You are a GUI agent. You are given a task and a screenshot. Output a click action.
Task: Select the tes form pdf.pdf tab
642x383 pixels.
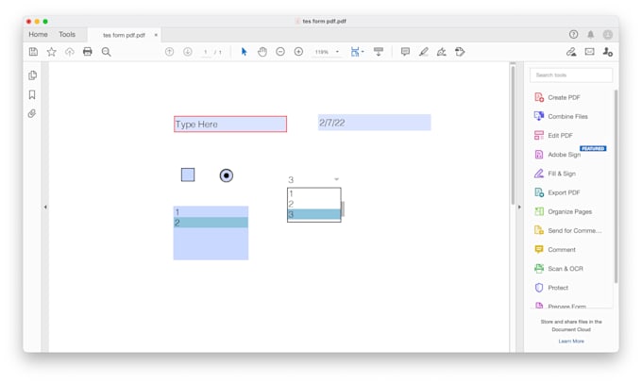(124, 35)
